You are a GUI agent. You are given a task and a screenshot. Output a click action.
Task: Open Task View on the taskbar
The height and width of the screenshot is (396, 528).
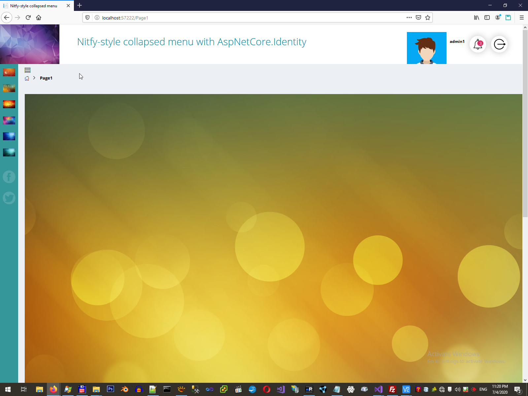[x=24, y=389]
